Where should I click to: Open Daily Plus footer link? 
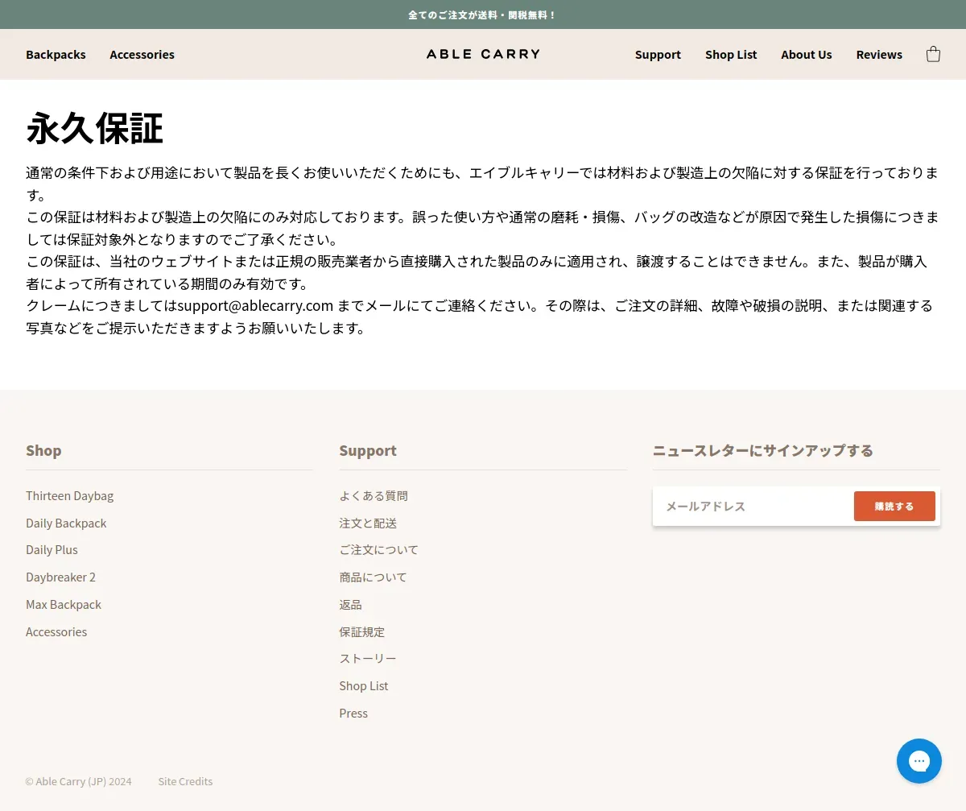point(52,550)
